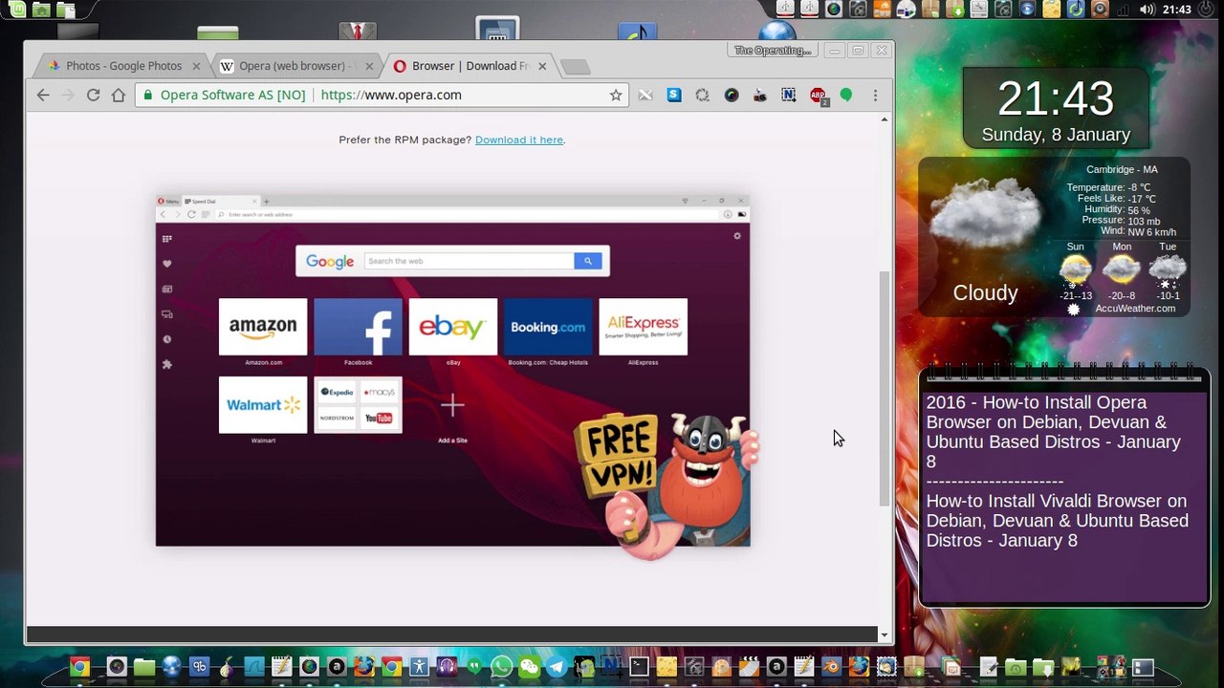This screenshot has height=688, width=1224.
Task: Open Telegram from the dock
Action: pos(556,667)
